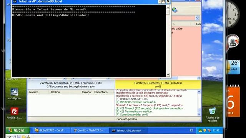Click yellow '1 Archivo, 0 Carpetas, 1 Total' status
Viewport: 246px width, 138px height.
point(158,83)
